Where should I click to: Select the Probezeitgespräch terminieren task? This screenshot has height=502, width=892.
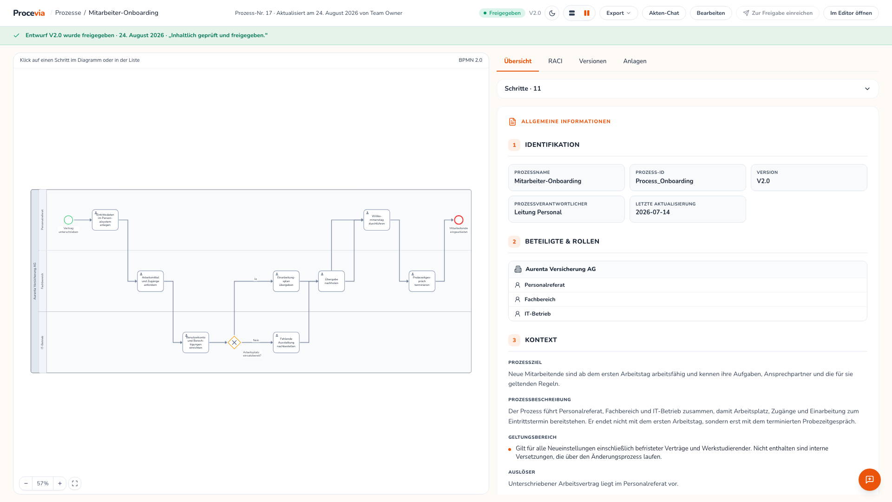pyautogui.click(x=422, y=281)
